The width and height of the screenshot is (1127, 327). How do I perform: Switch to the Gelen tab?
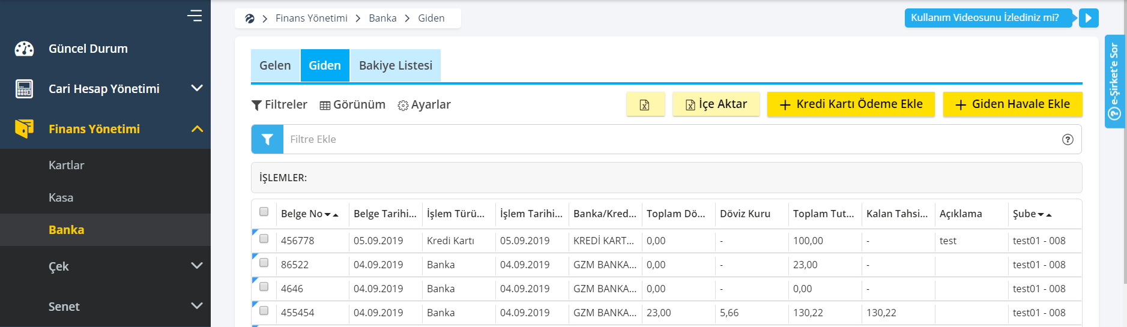tap(275, 65)
